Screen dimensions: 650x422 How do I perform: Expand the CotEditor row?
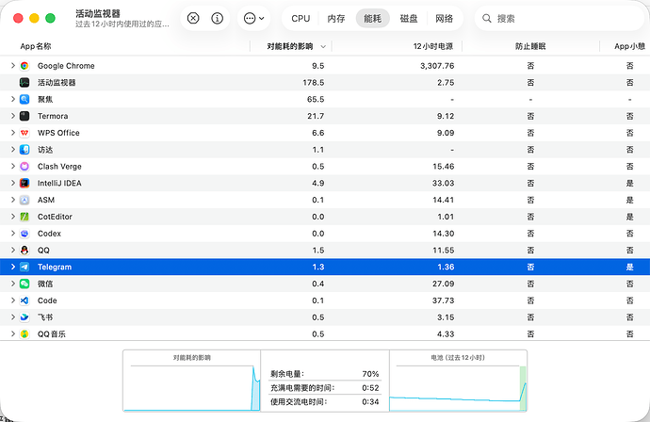click(x=13, y=217)
